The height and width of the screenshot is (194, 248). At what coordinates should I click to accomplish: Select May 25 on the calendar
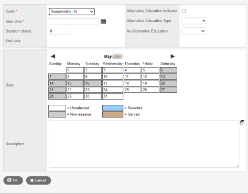(133, 90)
